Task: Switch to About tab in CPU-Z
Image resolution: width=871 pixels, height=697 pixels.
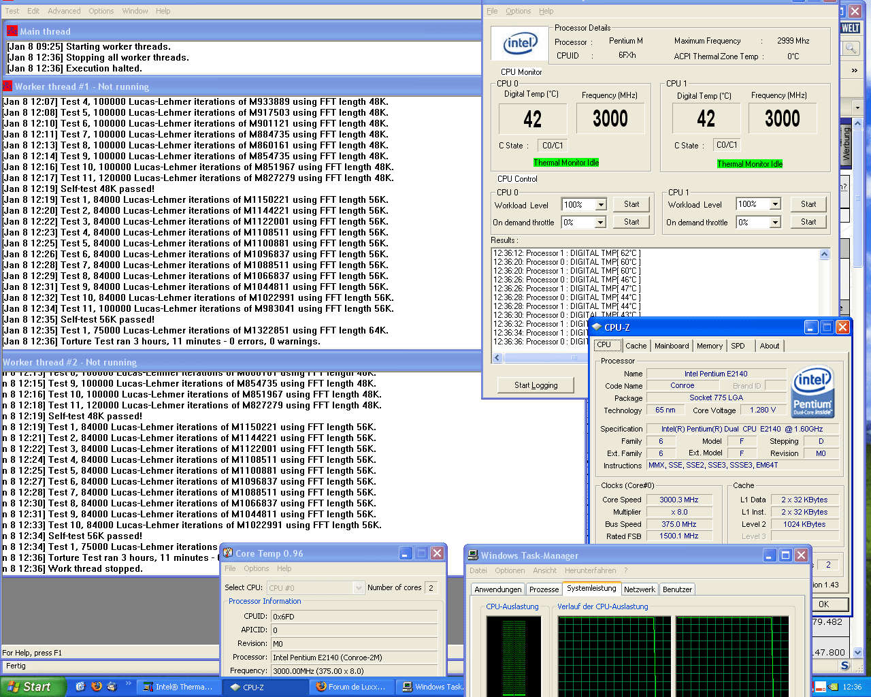Action: coord(770,346)
